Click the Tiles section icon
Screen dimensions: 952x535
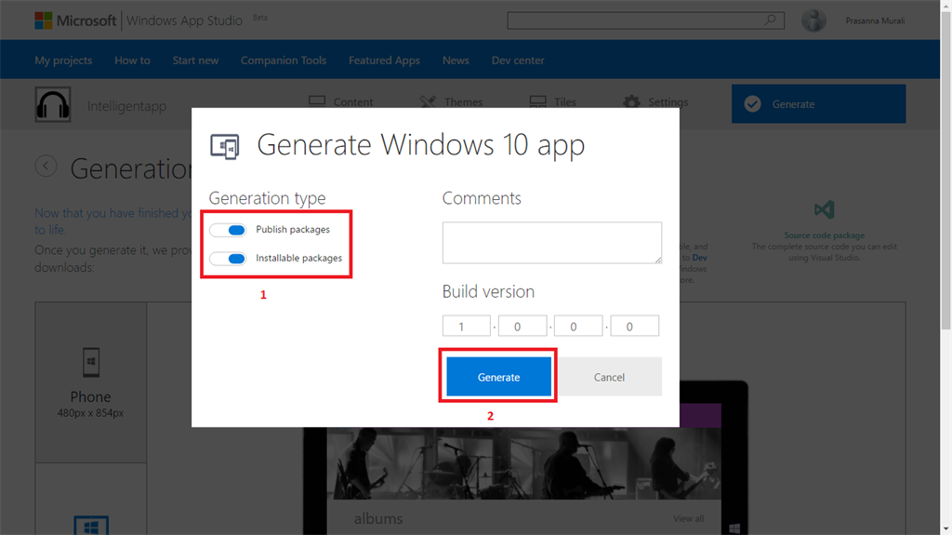click(538, 101)
